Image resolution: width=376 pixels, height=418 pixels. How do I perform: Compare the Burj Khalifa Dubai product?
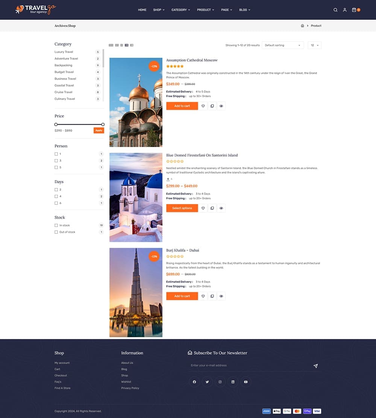tap(212, 296)
